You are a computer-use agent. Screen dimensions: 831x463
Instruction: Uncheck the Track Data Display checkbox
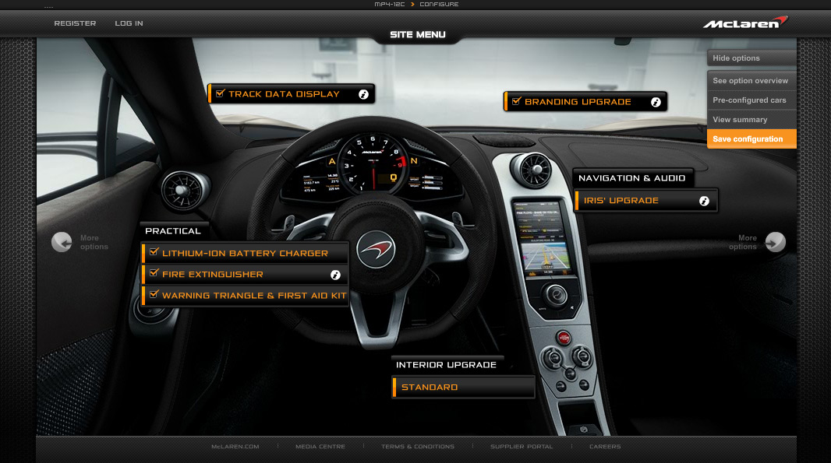point(220,94)
